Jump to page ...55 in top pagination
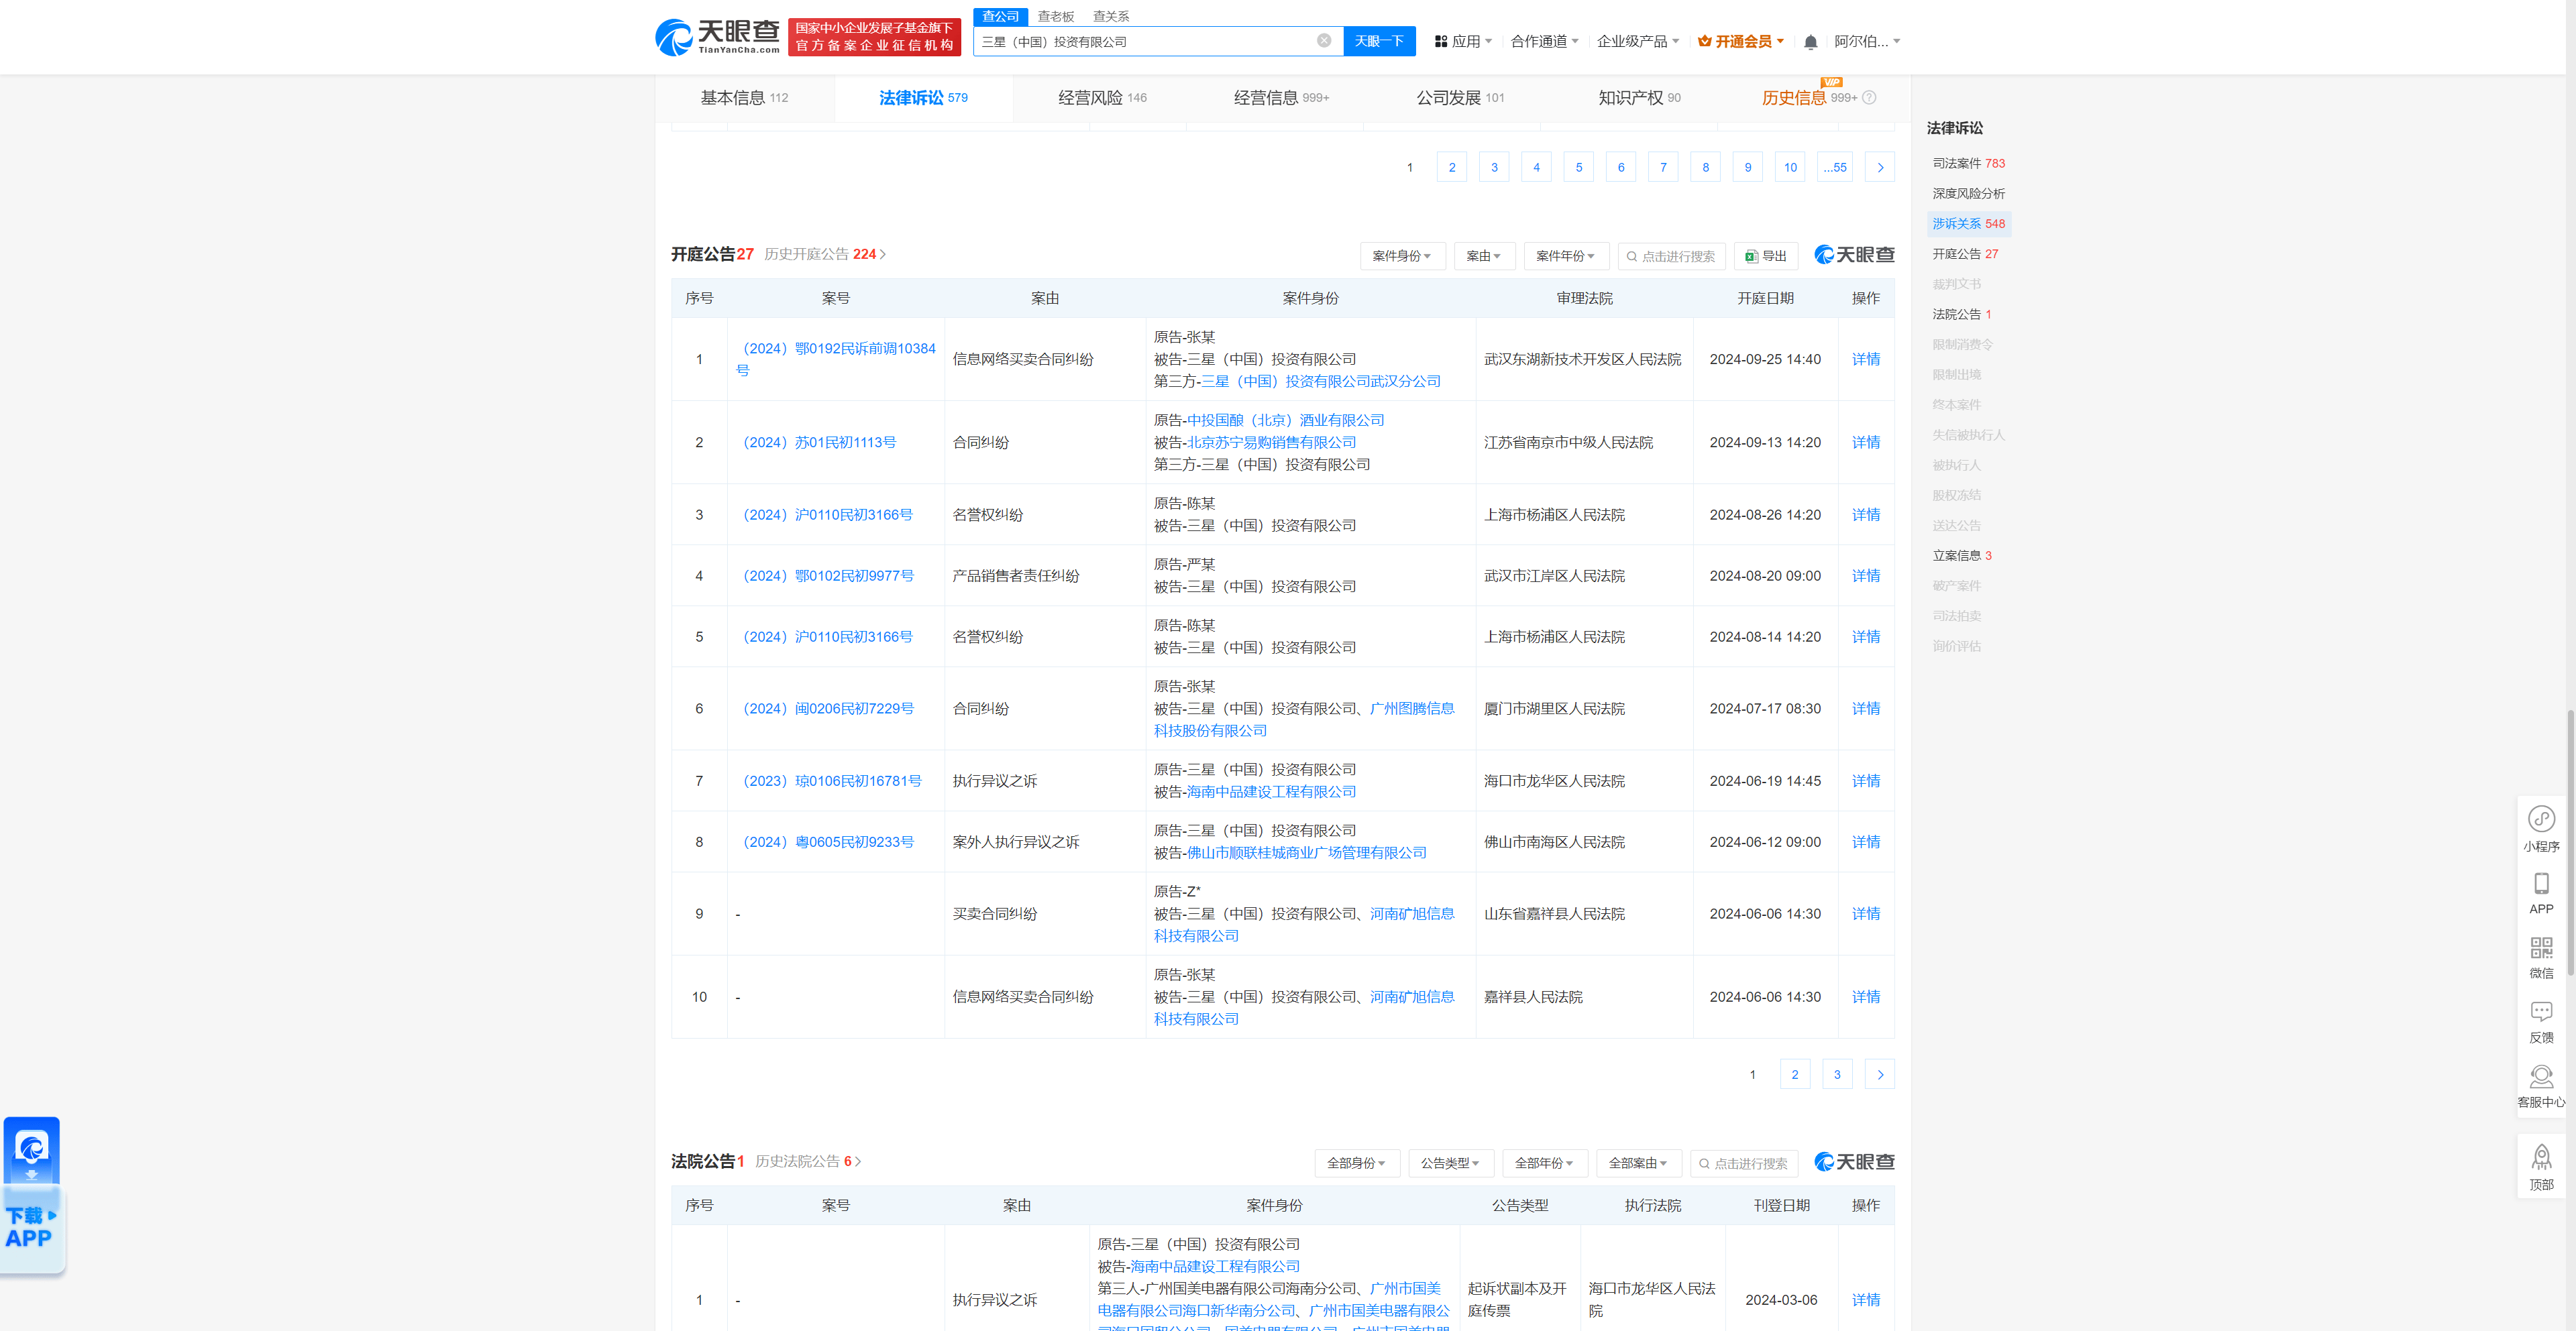2576x1331 pixels. tap(1835, 167)
